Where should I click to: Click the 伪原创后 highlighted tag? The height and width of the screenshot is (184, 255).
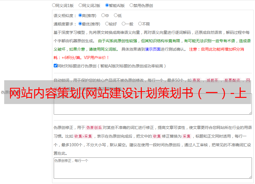point(94,128)
